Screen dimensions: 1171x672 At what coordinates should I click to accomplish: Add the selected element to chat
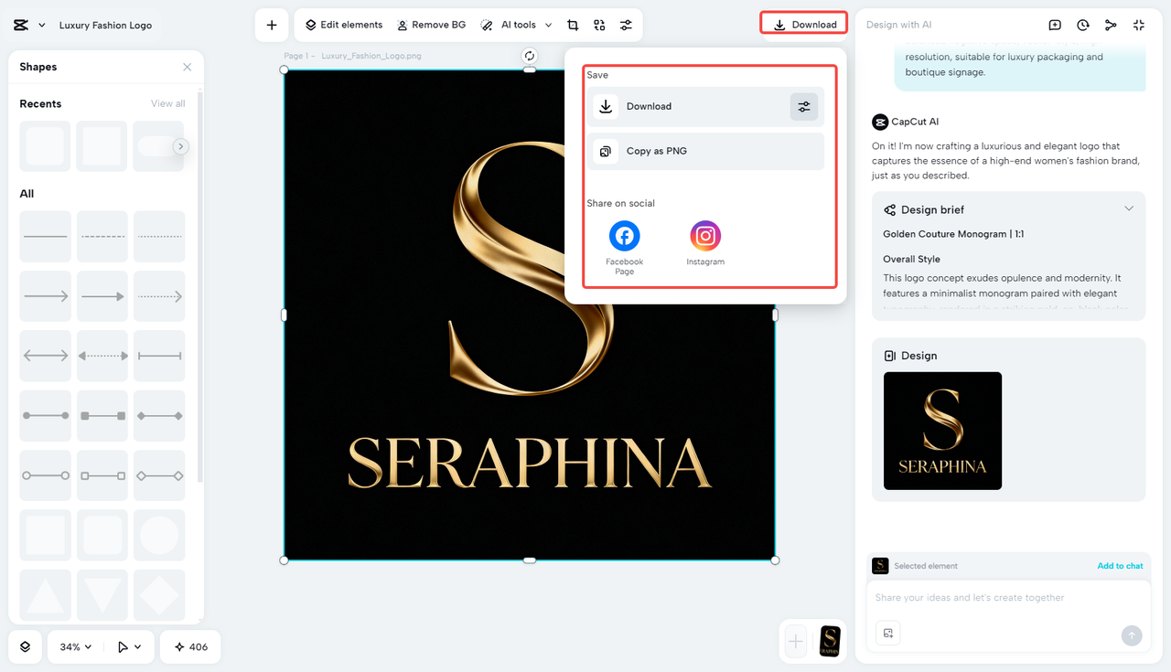(x=1120, y=566)
